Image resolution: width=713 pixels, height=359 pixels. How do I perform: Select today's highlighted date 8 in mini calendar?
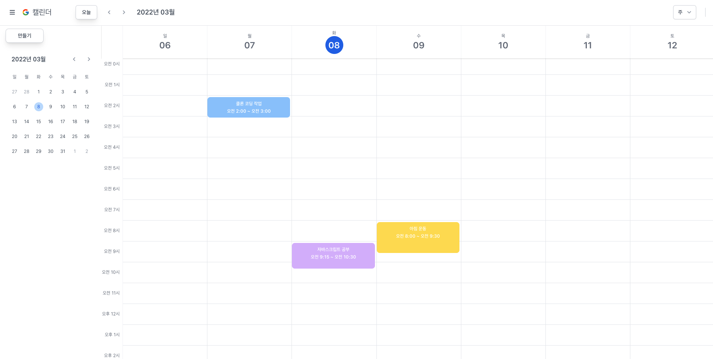tap(38, 107)
